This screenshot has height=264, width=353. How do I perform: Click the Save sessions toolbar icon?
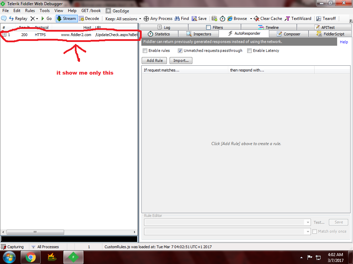click(199, 19)
